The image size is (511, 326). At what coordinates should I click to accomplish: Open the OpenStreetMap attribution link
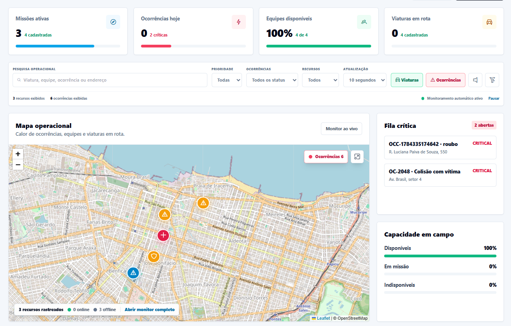pyautogui.click(x=352, y=318)
